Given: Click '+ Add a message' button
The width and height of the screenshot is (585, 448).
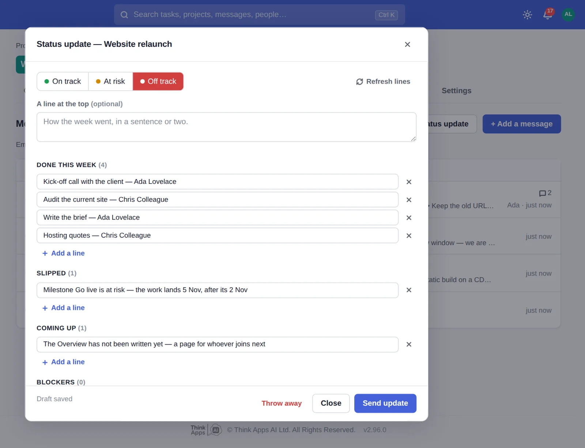Looking at the screenshot, I should [x=522, y=124].
